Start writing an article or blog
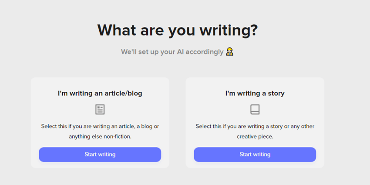This screenshot has height=185, width=370. tap(100, 154)
